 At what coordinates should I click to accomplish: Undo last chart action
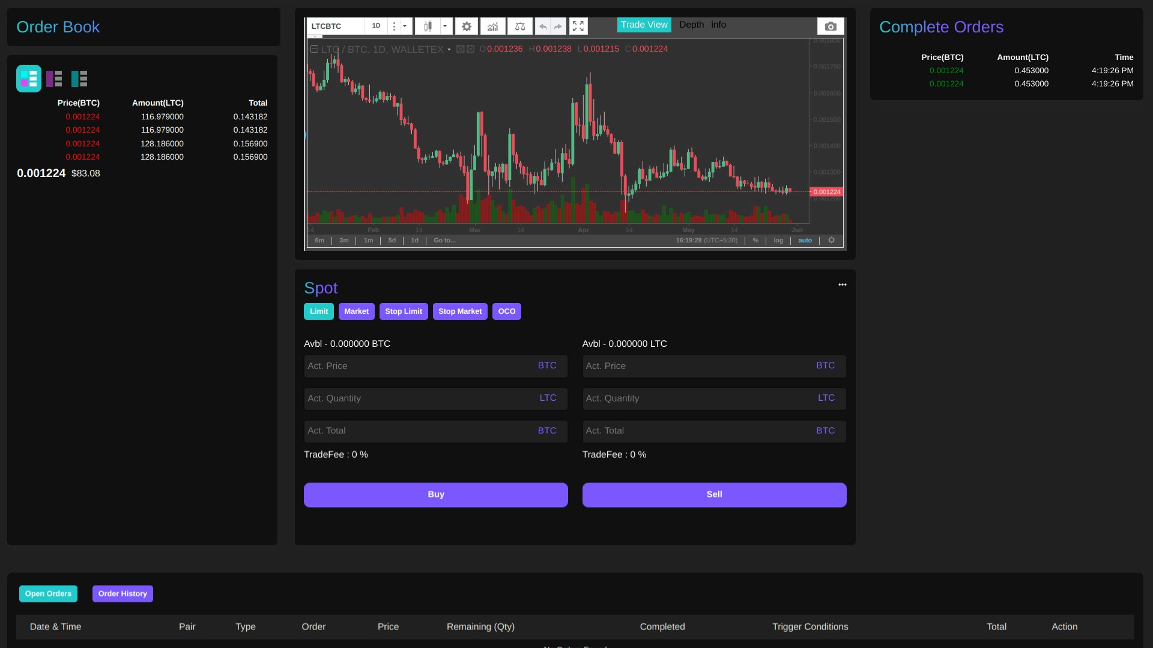click(542, 26)
